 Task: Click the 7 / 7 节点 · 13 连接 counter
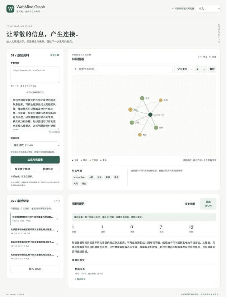coord(207,57)
